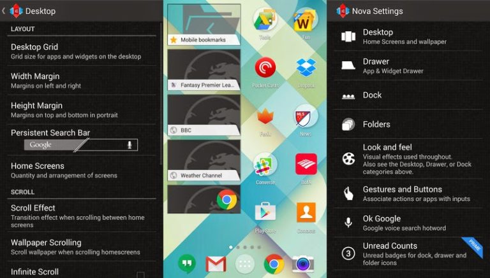Open the Chrome icon in bookmarks widget
This screenshot has width=490, height=278.
click(226, 200)
